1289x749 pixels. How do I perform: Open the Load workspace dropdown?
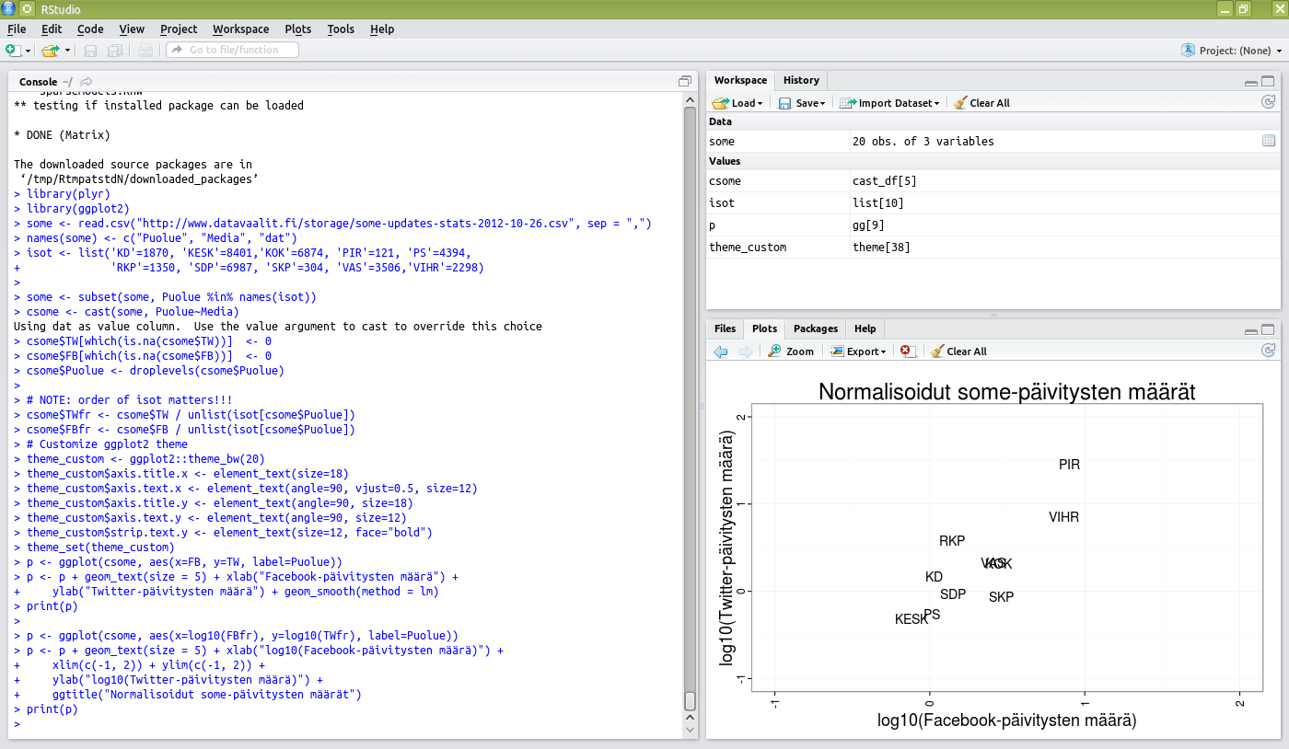click(737, 103)
